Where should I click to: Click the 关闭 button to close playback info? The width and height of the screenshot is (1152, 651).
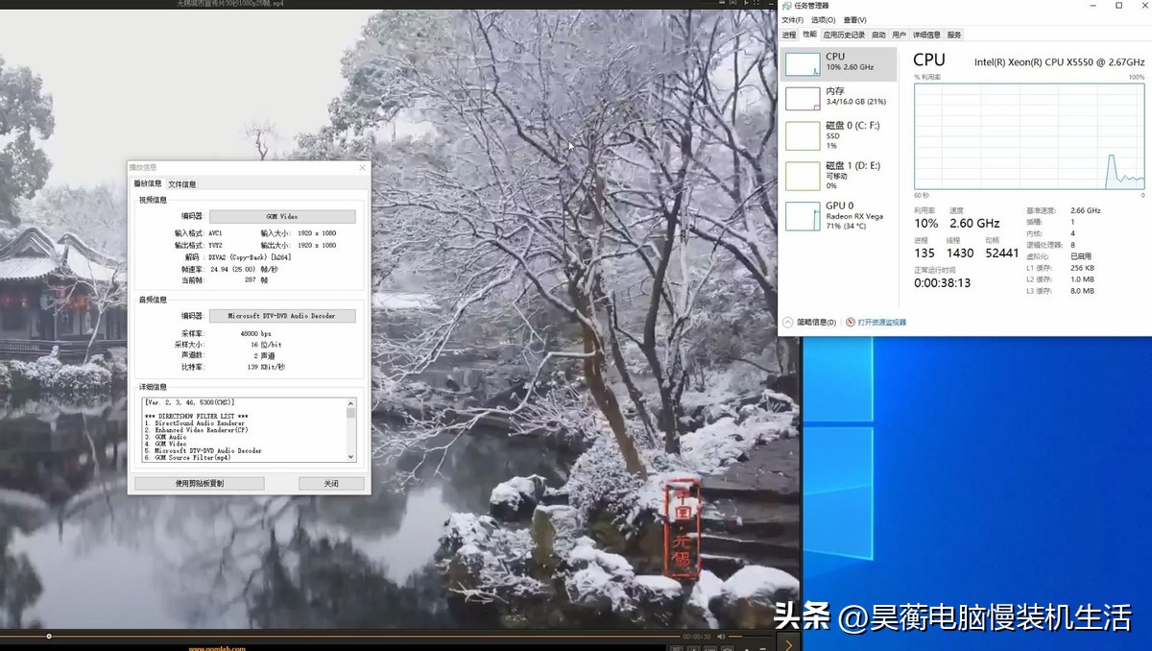(331, 483)
